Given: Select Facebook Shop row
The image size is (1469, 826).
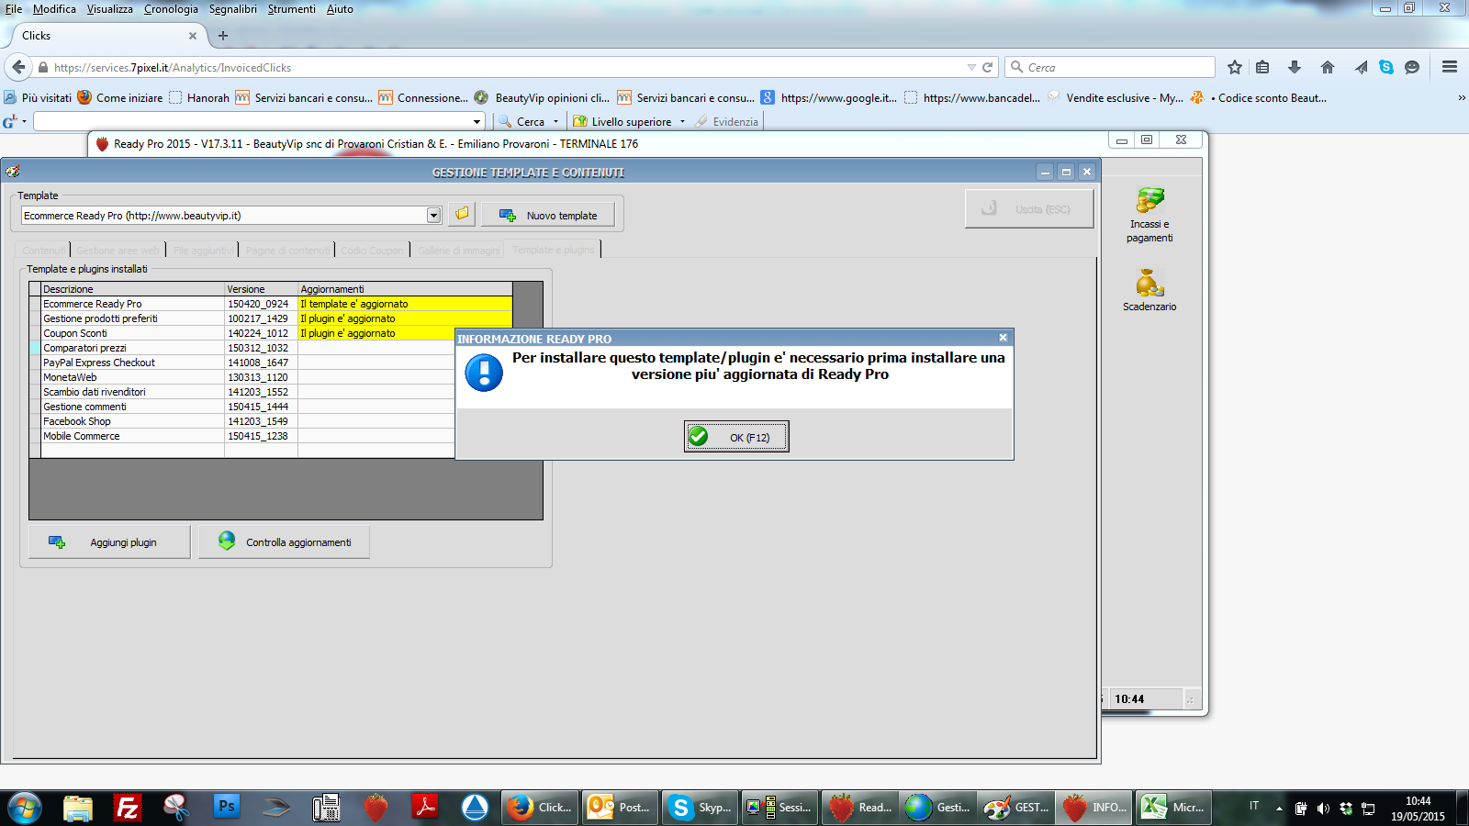Looking at the screenshot, I should coord(243,421).
